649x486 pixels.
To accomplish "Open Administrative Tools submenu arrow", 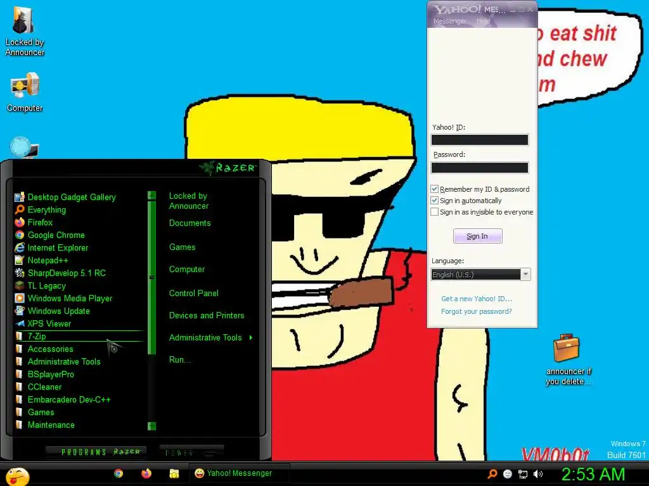I will [x=251, y=338].
